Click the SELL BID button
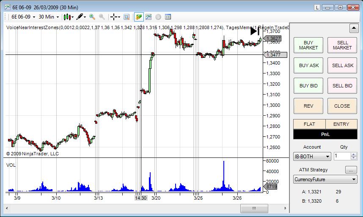This screenshot has height=217, width=363. [x=342, y=86]
